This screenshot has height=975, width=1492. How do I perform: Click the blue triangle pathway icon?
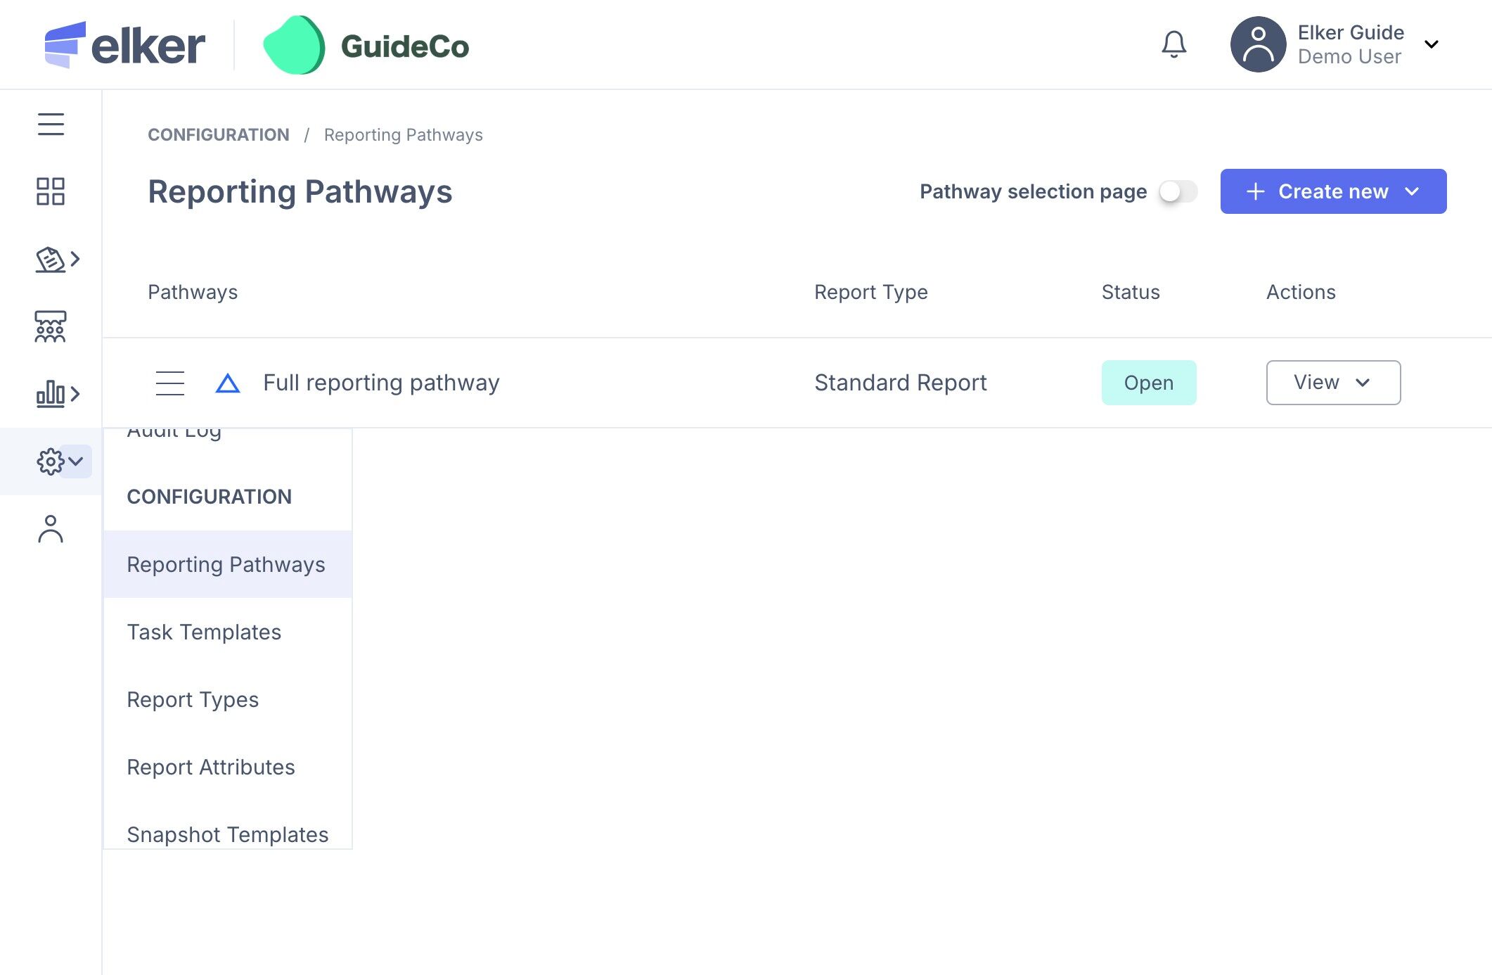(x=227, y=383)
